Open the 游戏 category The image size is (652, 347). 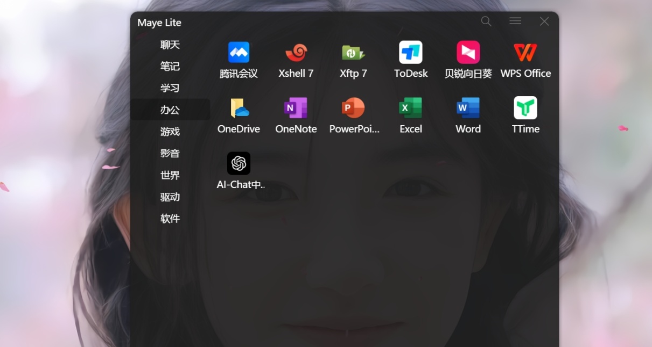click(170, 132)
